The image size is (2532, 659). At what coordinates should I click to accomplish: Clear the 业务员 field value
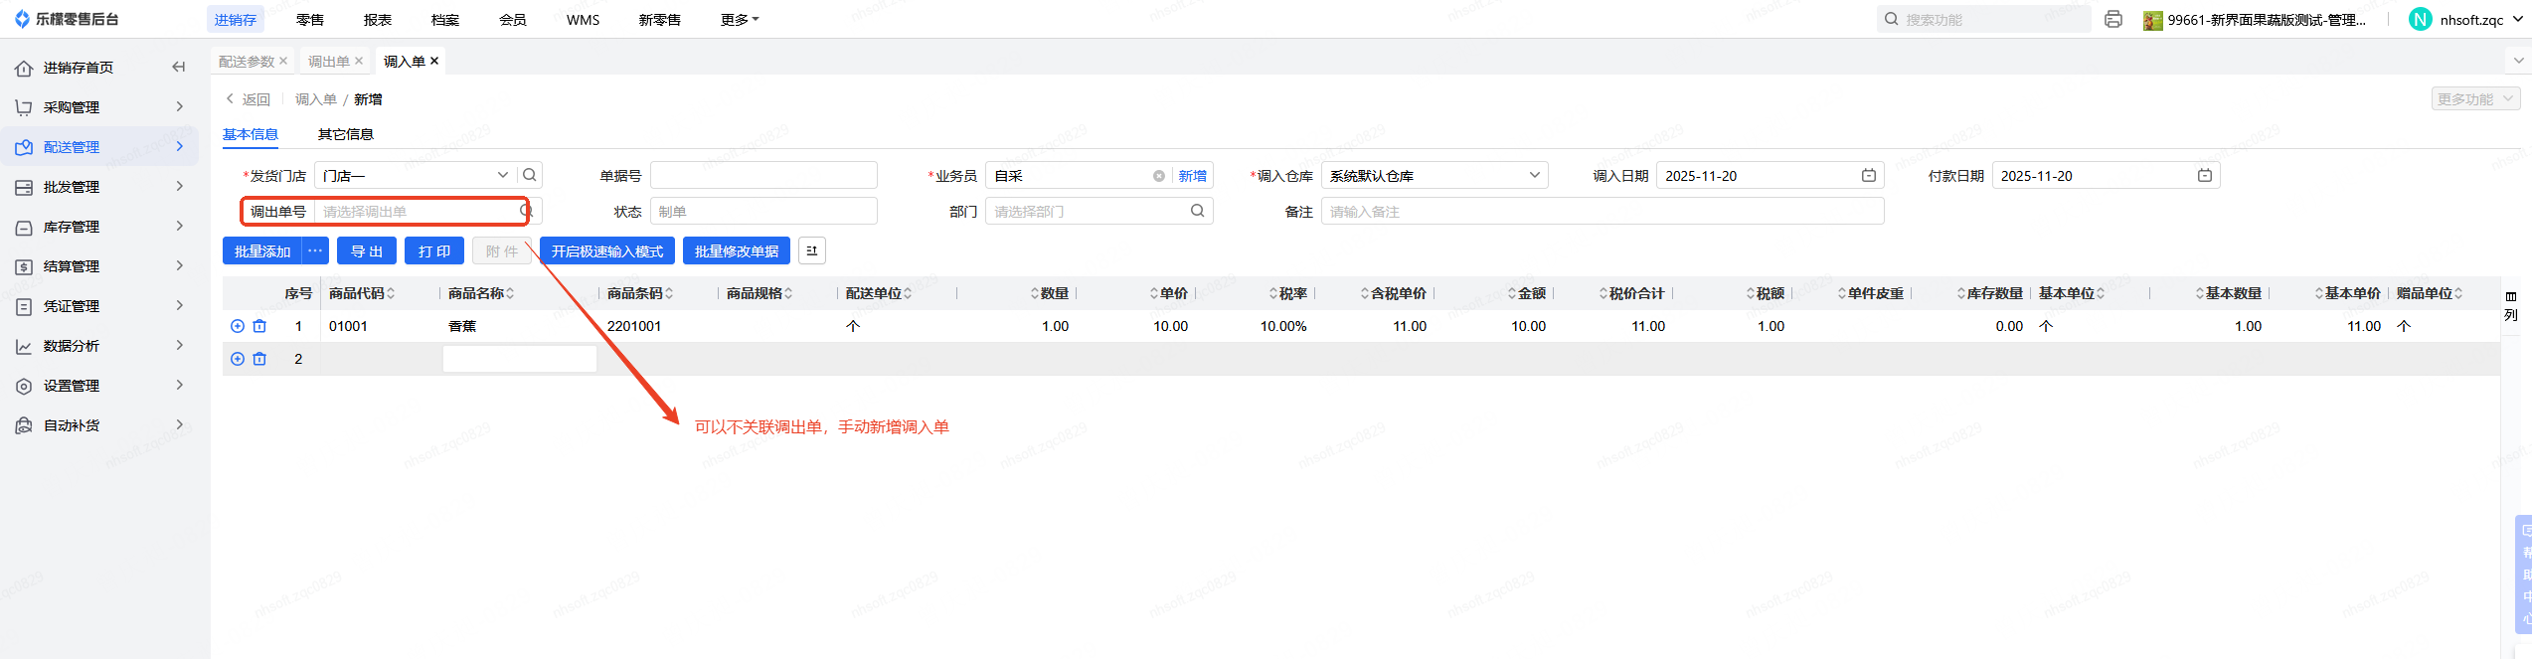1158,176
